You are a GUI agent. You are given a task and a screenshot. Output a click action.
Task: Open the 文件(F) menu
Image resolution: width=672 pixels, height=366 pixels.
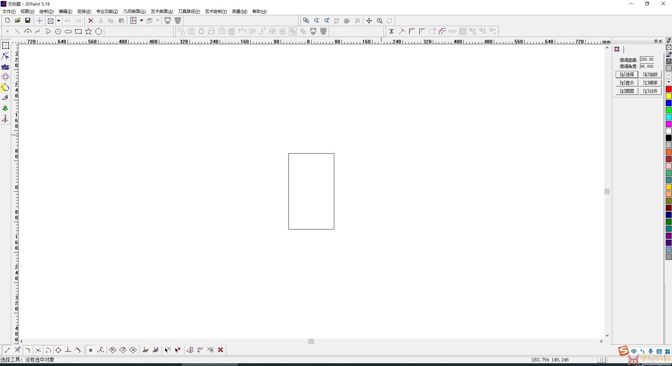[9, 12]
